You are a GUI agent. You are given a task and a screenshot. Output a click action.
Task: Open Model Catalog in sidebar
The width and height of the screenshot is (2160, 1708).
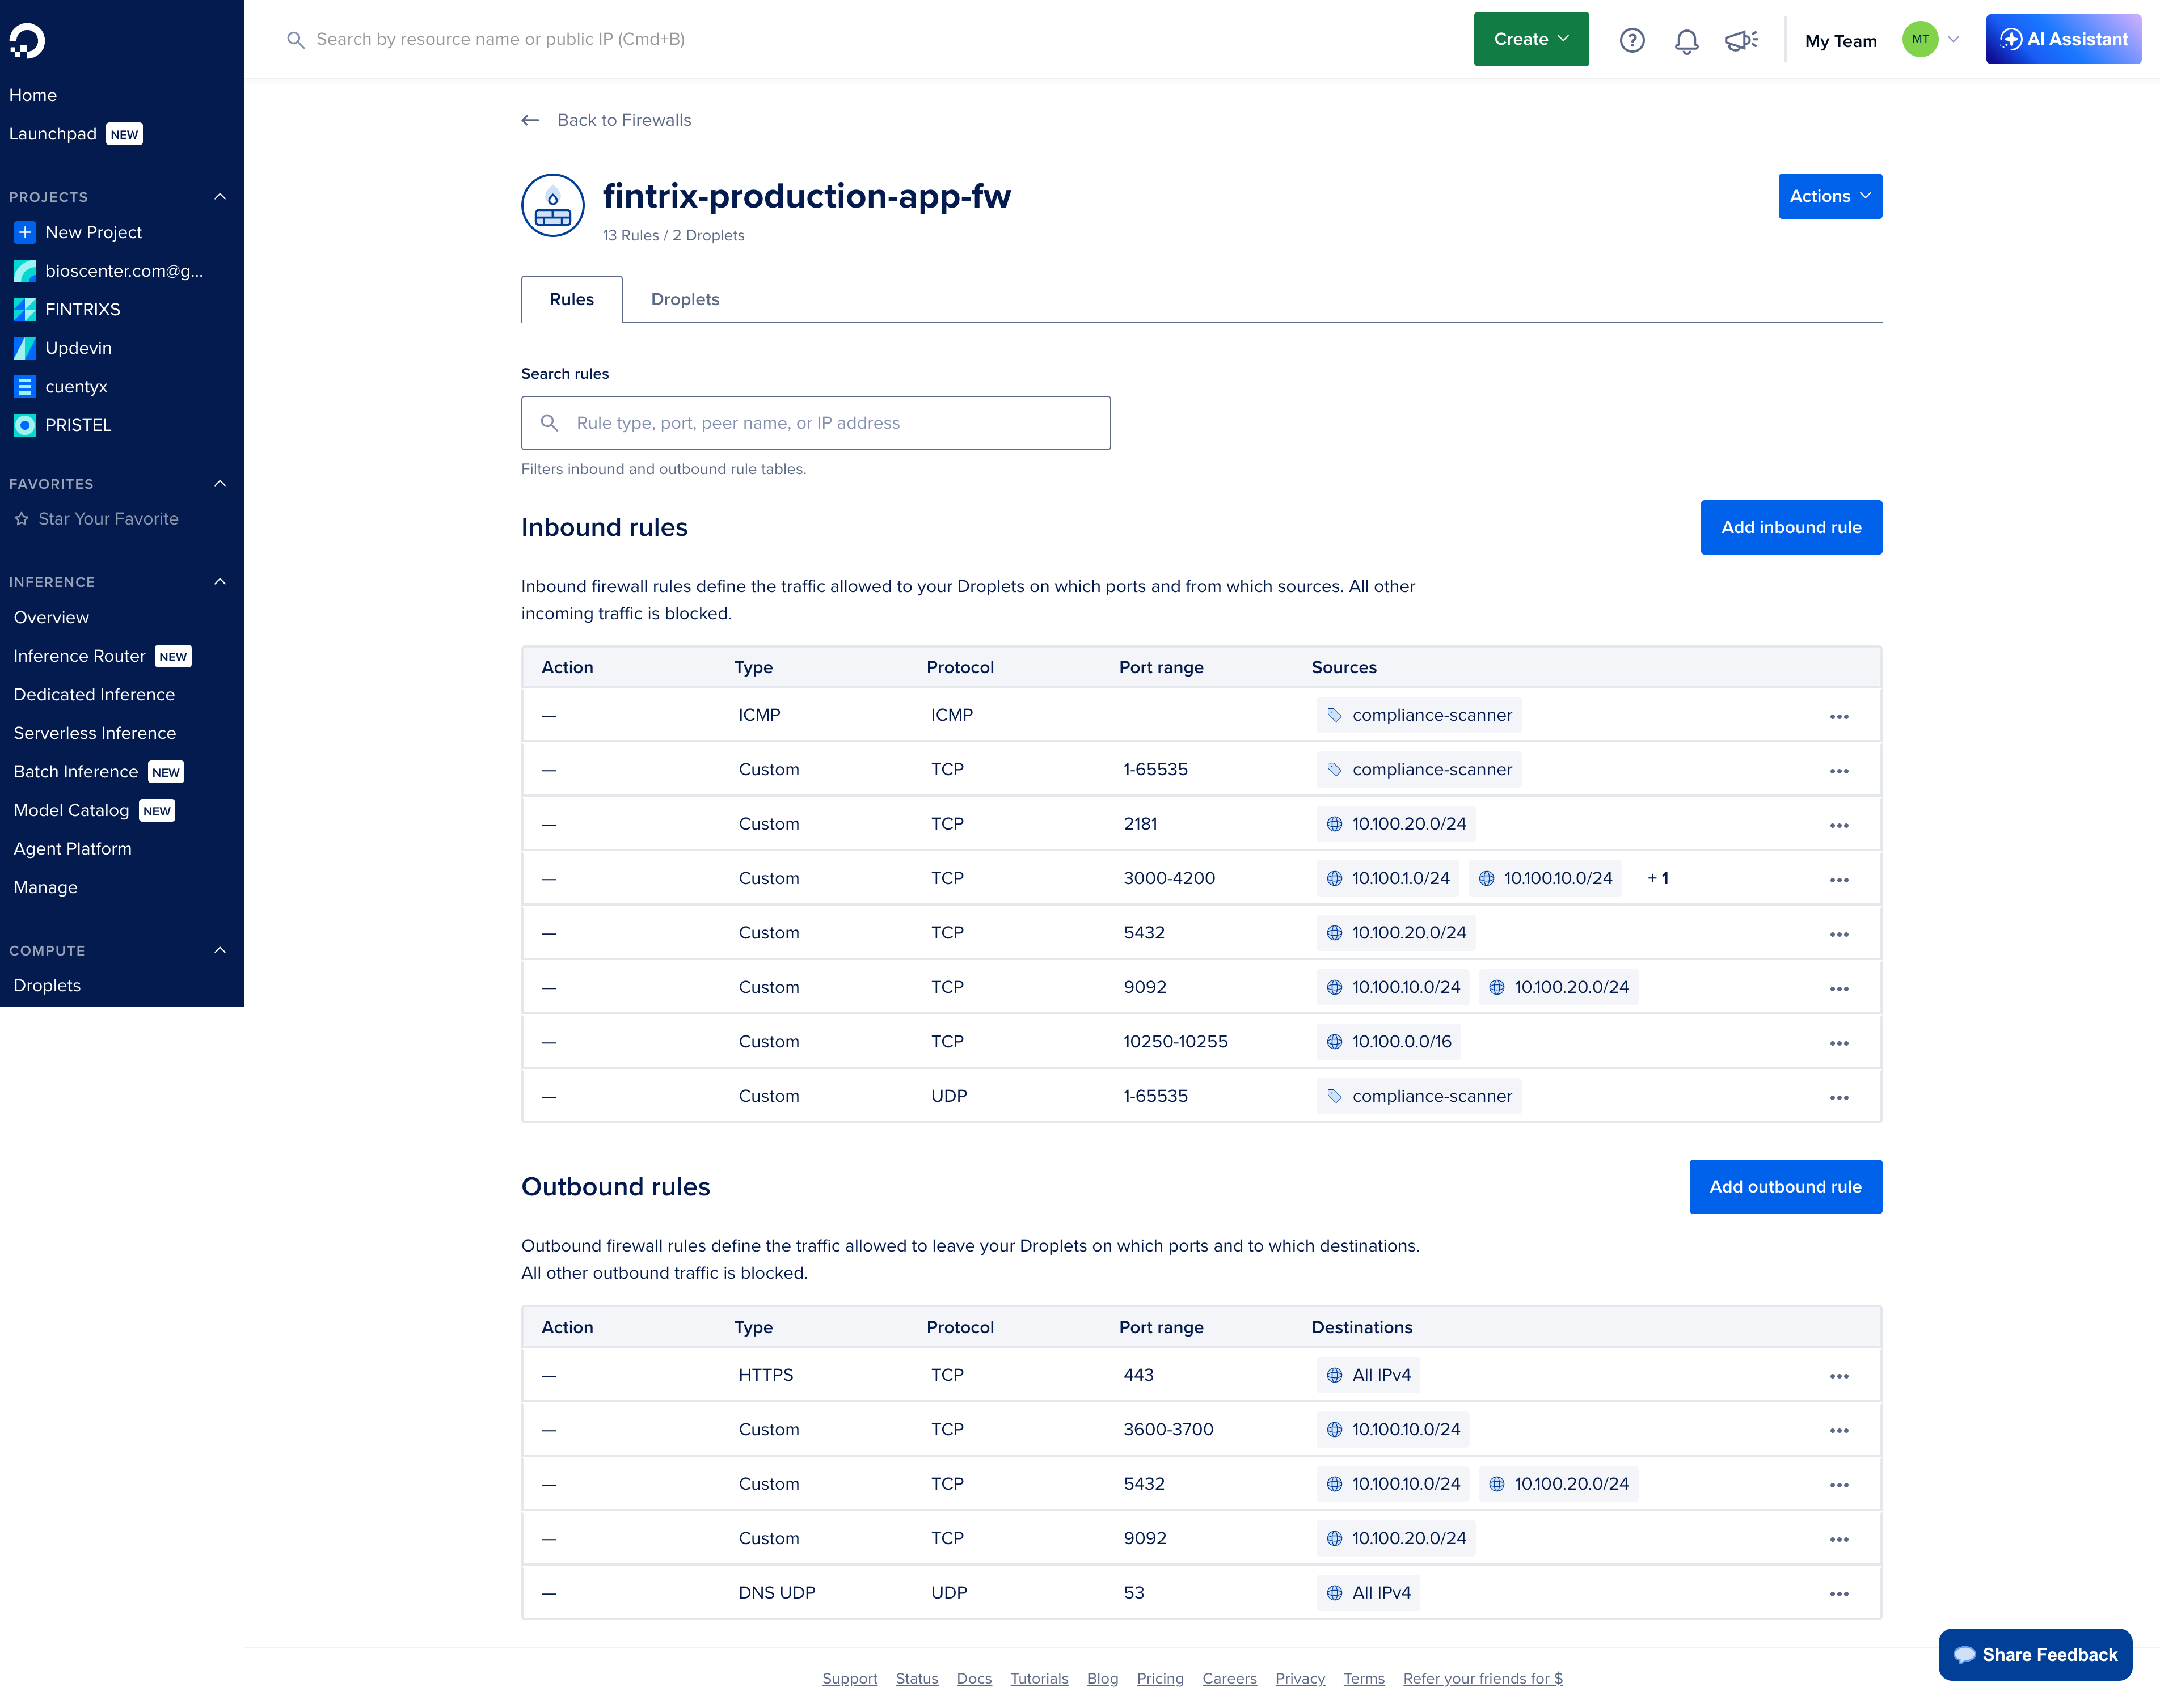pos(72,810)
